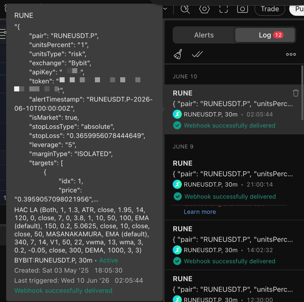304x302 pixels.
Task: Open the Log tab
Action: [265, 35]
